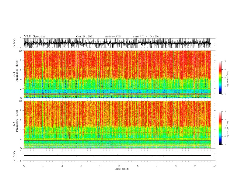The width and height of the screenshot is (241, 186).
Task: Click the "start UT = 0 :20: 1" text
Action: pos(147,36)
